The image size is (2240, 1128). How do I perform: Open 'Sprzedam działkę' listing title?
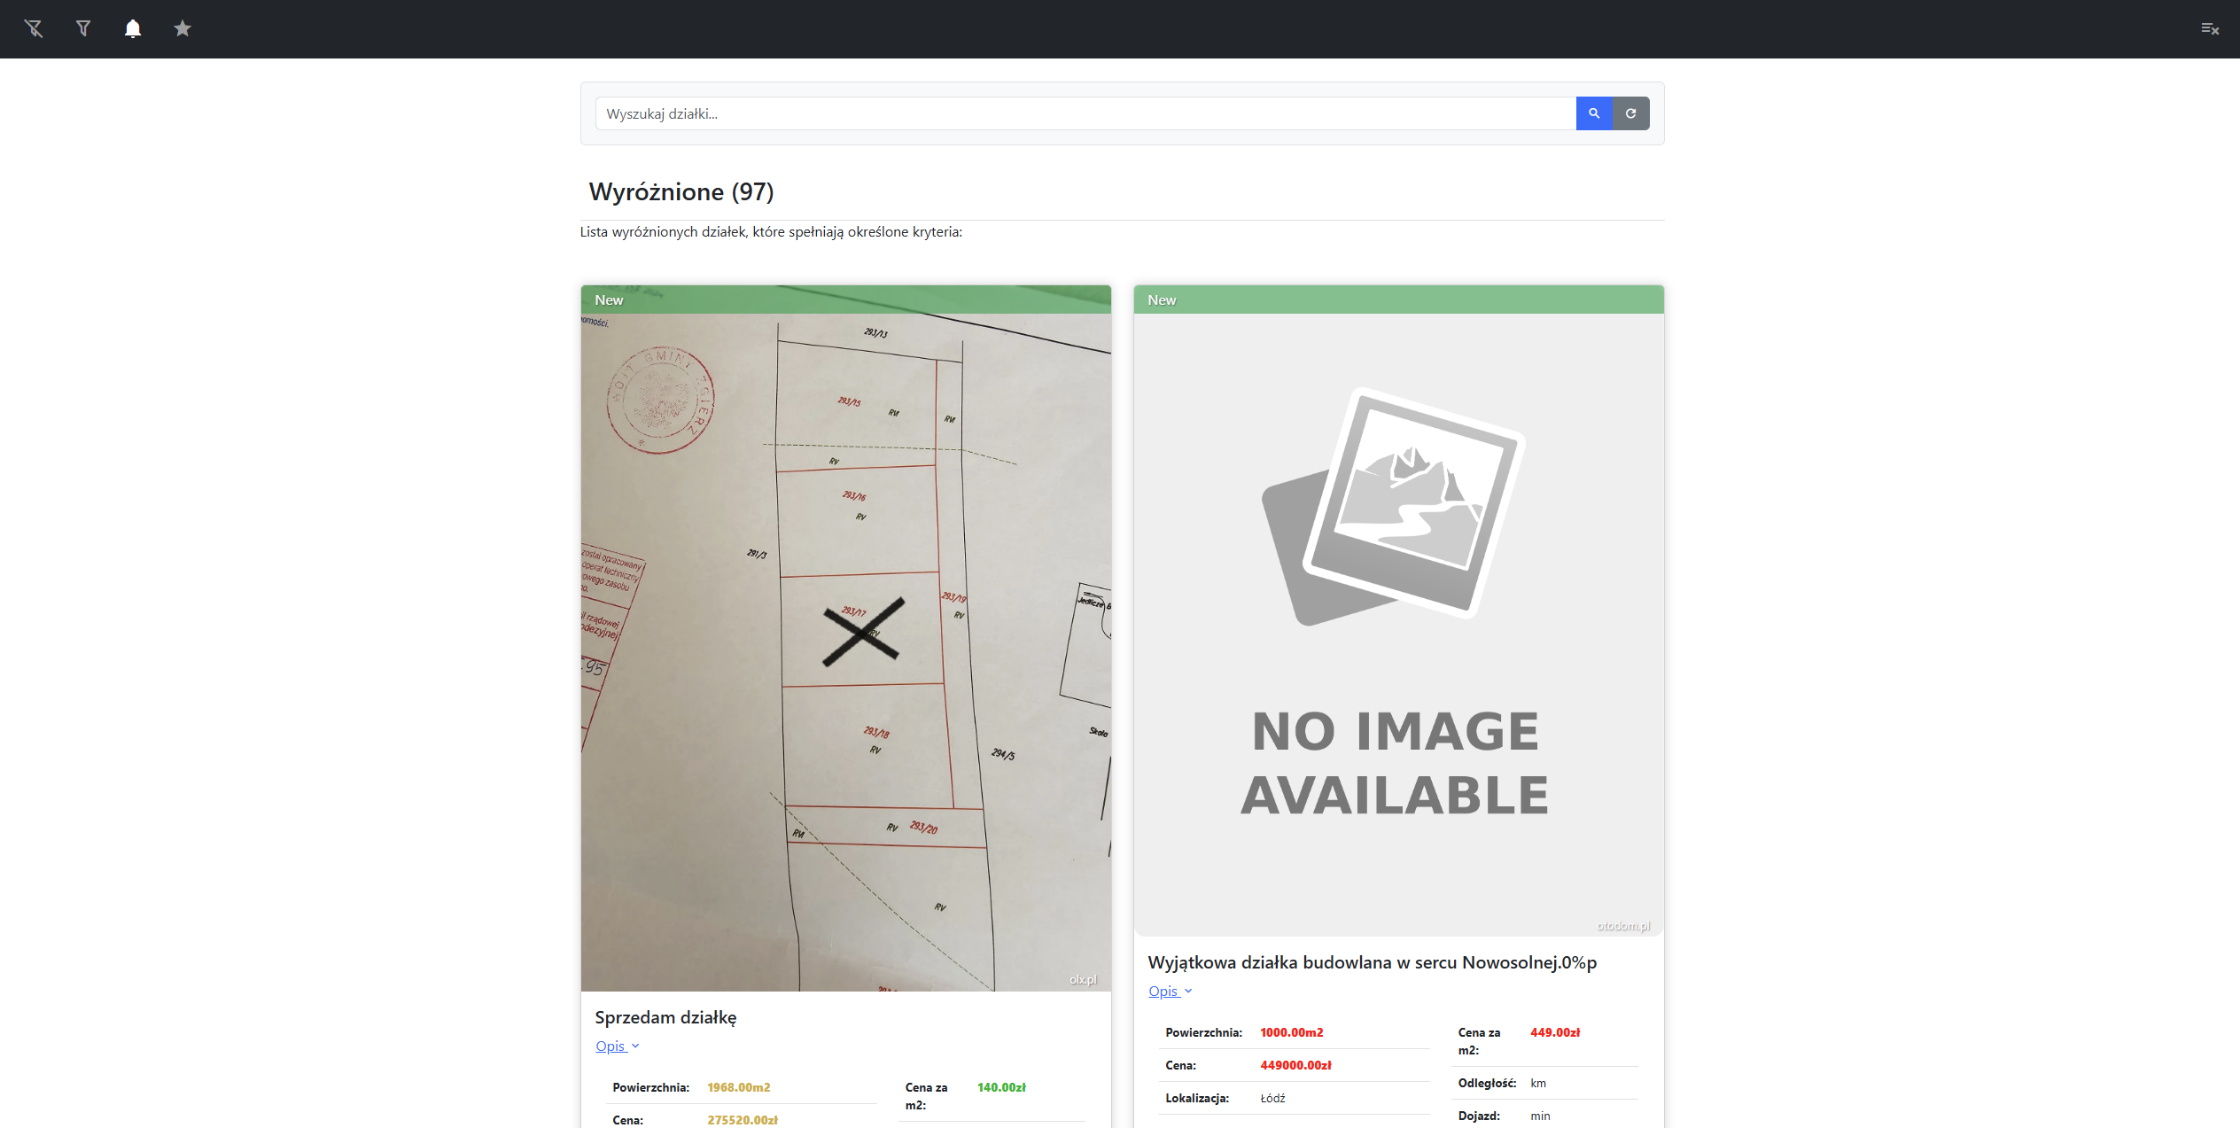tap(665, 1017)
